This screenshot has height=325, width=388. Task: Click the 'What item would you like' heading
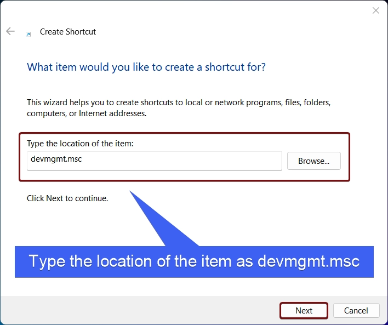click(146, 67)
